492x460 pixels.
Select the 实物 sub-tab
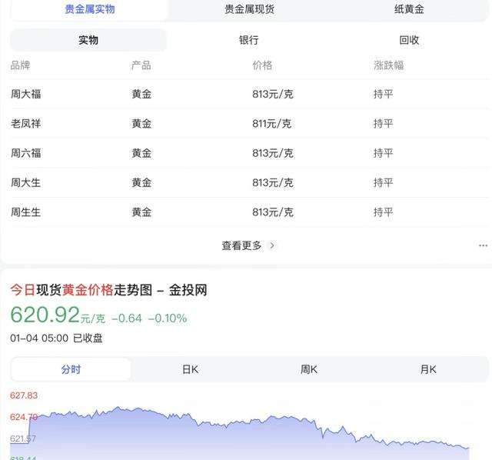pos(88,40)
